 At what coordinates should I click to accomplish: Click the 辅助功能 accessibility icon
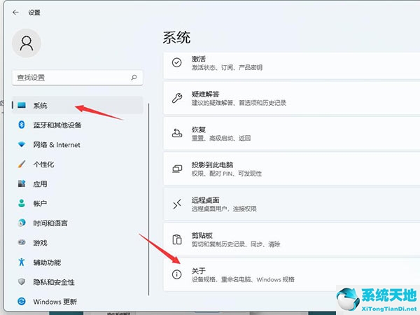(x=22, y=262)
